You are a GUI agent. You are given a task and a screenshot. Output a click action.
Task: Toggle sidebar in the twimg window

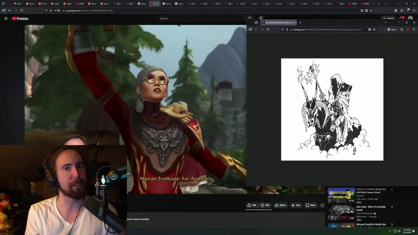click(250, 29)
